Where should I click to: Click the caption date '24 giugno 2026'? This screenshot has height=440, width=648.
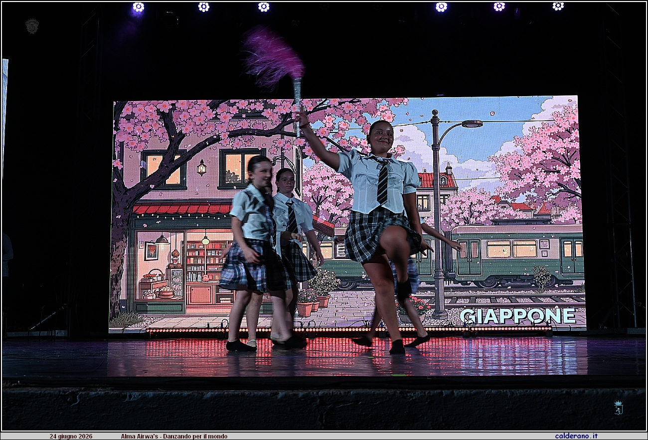tap(71, 436)
